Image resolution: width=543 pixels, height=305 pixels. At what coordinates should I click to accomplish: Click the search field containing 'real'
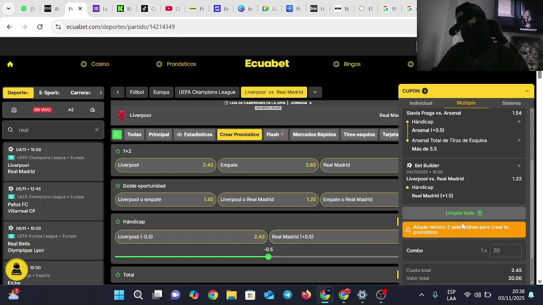[x=53, y=130]
